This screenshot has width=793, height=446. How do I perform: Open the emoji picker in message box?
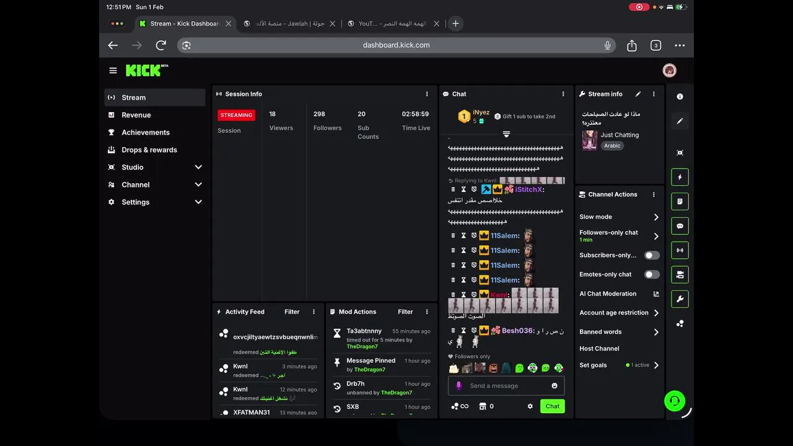tap(554, 386)
